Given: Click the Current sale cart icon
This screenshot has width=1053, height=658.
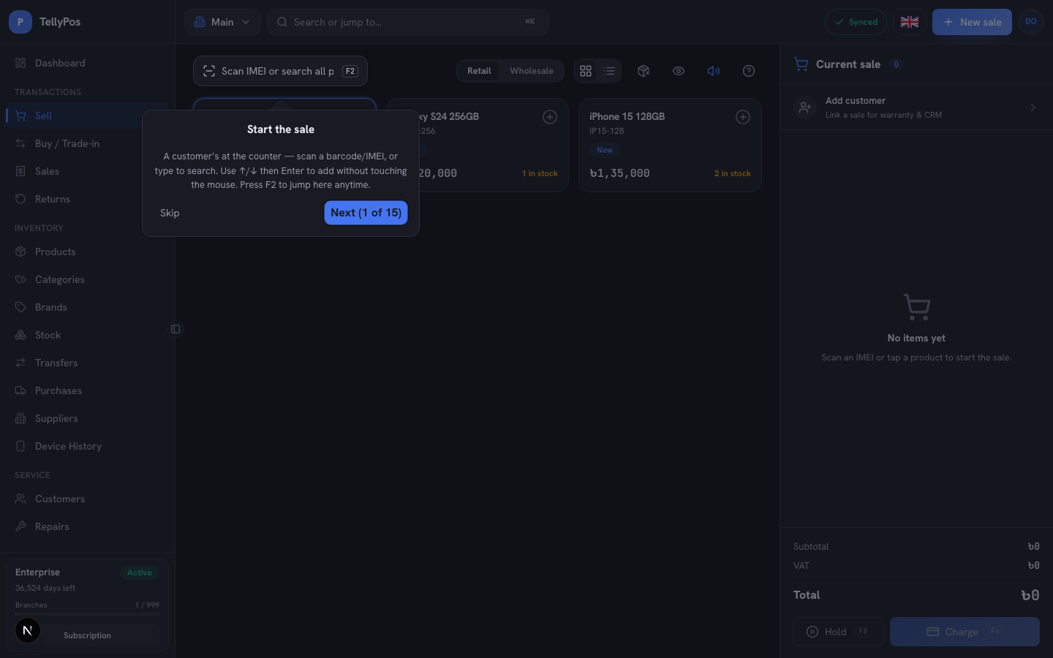Looking at the screenshot, I should pyautogui.click(x=801, y=64).
